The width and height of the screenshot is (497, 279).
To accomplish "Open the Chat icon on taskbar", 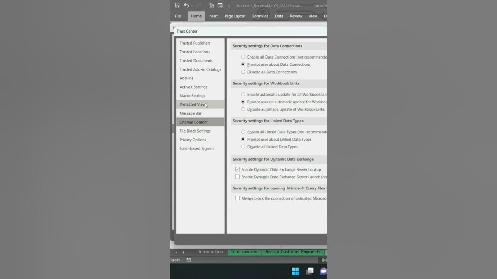I will click(323, 271).
